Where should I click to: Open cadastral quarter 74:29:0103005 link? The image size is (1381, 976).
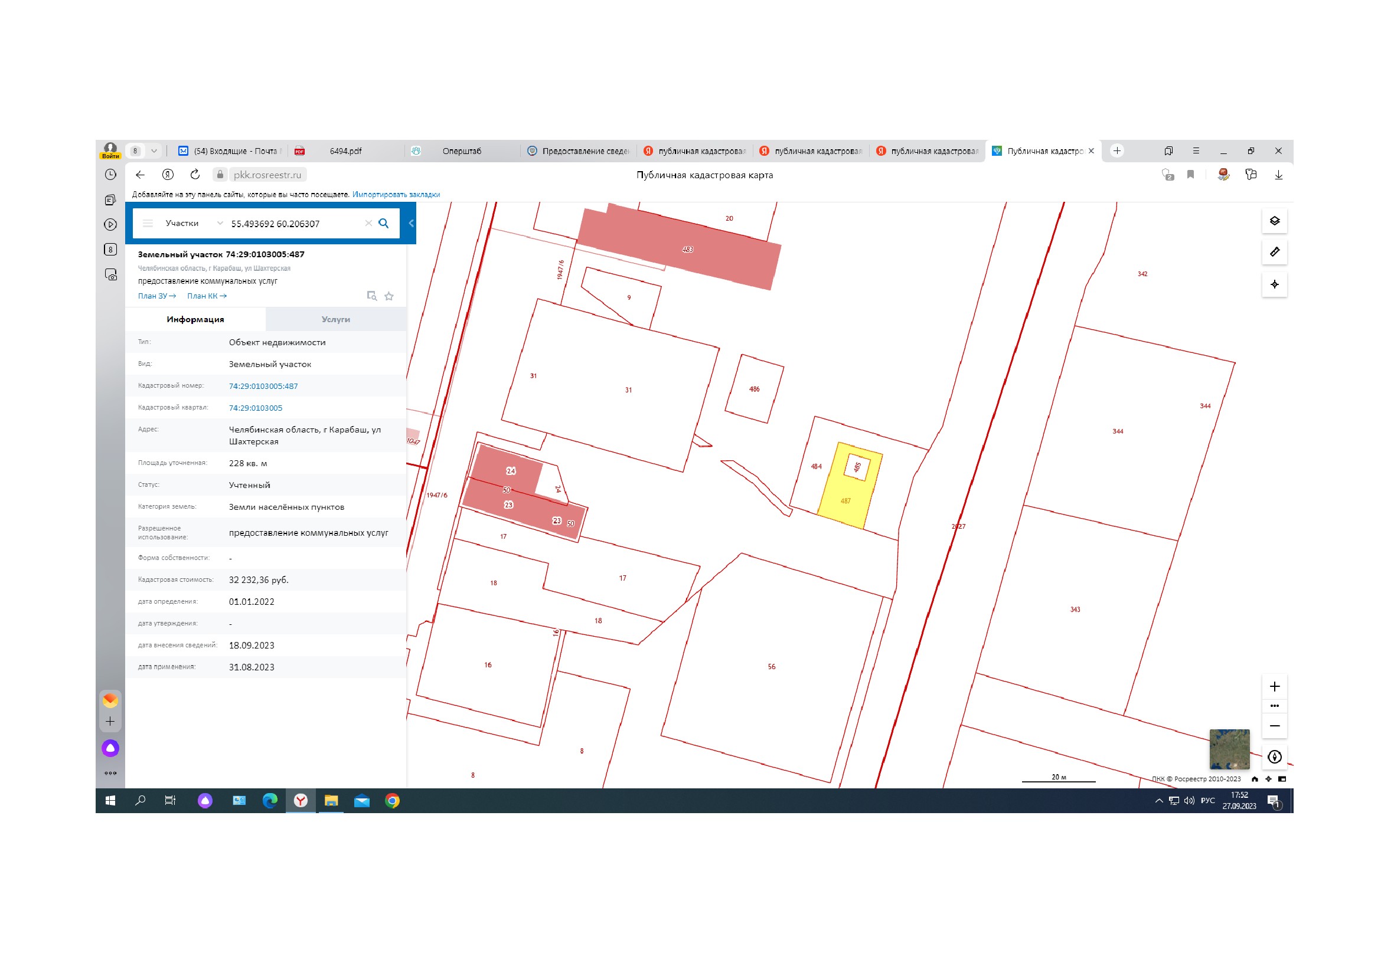tap(256, 408)
